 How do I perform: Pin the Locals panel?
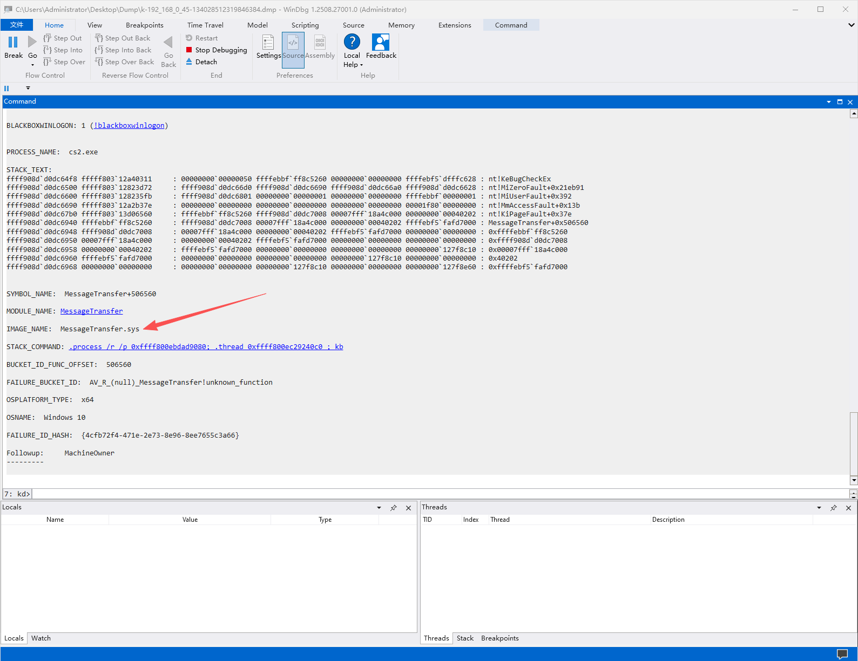[394, 508]
